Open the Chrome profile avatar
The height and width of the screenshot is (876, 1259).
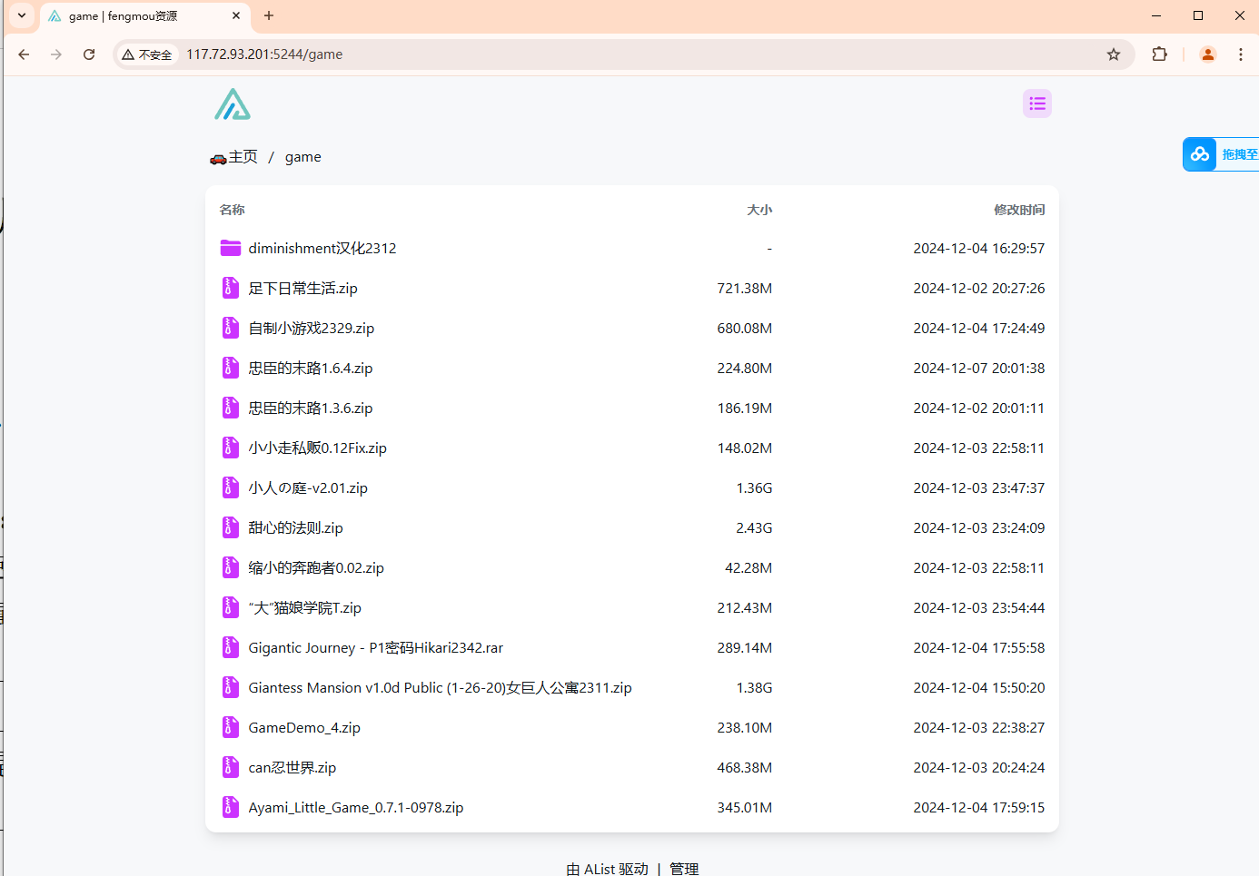tap(1207, 54)
